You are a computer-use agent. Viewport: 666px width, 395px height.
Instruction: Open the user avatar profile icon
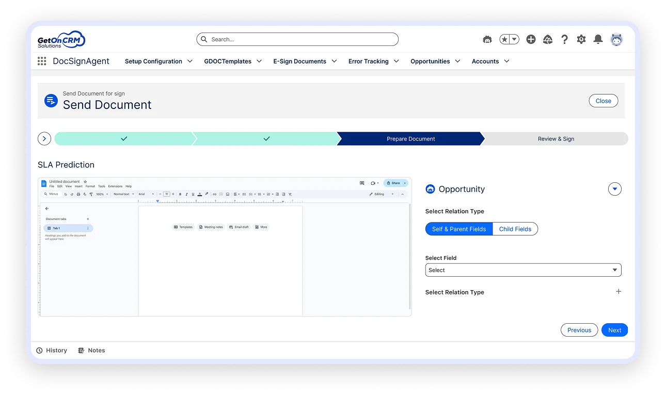pos(616,39)
